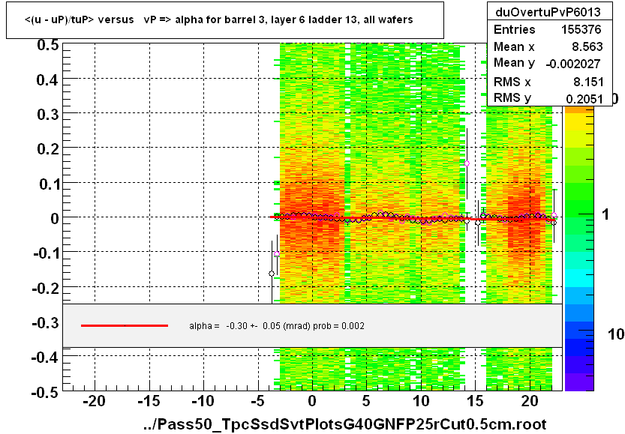Click the y-axis tick label 0.3

[48, 115]
